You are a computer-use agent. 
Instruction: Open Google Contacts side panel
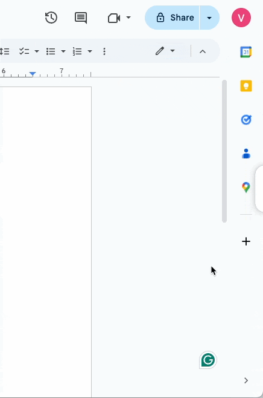(246, 154)
